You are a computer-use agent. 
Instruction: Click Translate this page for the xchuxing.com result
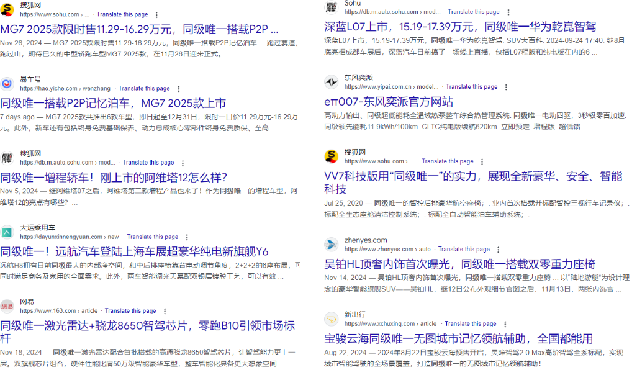[x=471, y=324]
